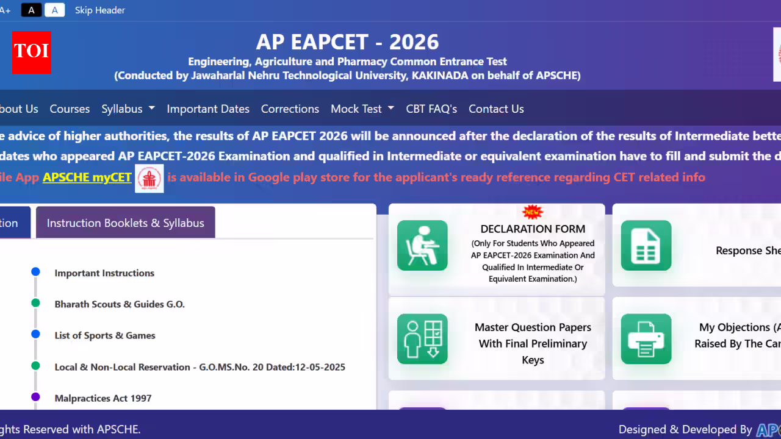Open APSCHE myCET app link
The height and width of the screenshot is (439, 781).
[x=87, y=177]
